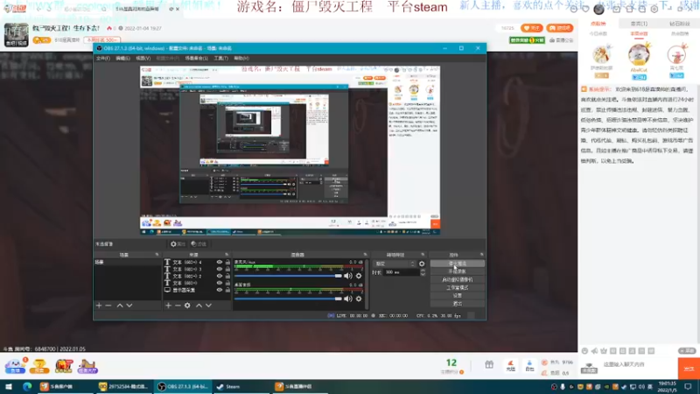Open Desktop Audio settings gear

coord(359,299)
